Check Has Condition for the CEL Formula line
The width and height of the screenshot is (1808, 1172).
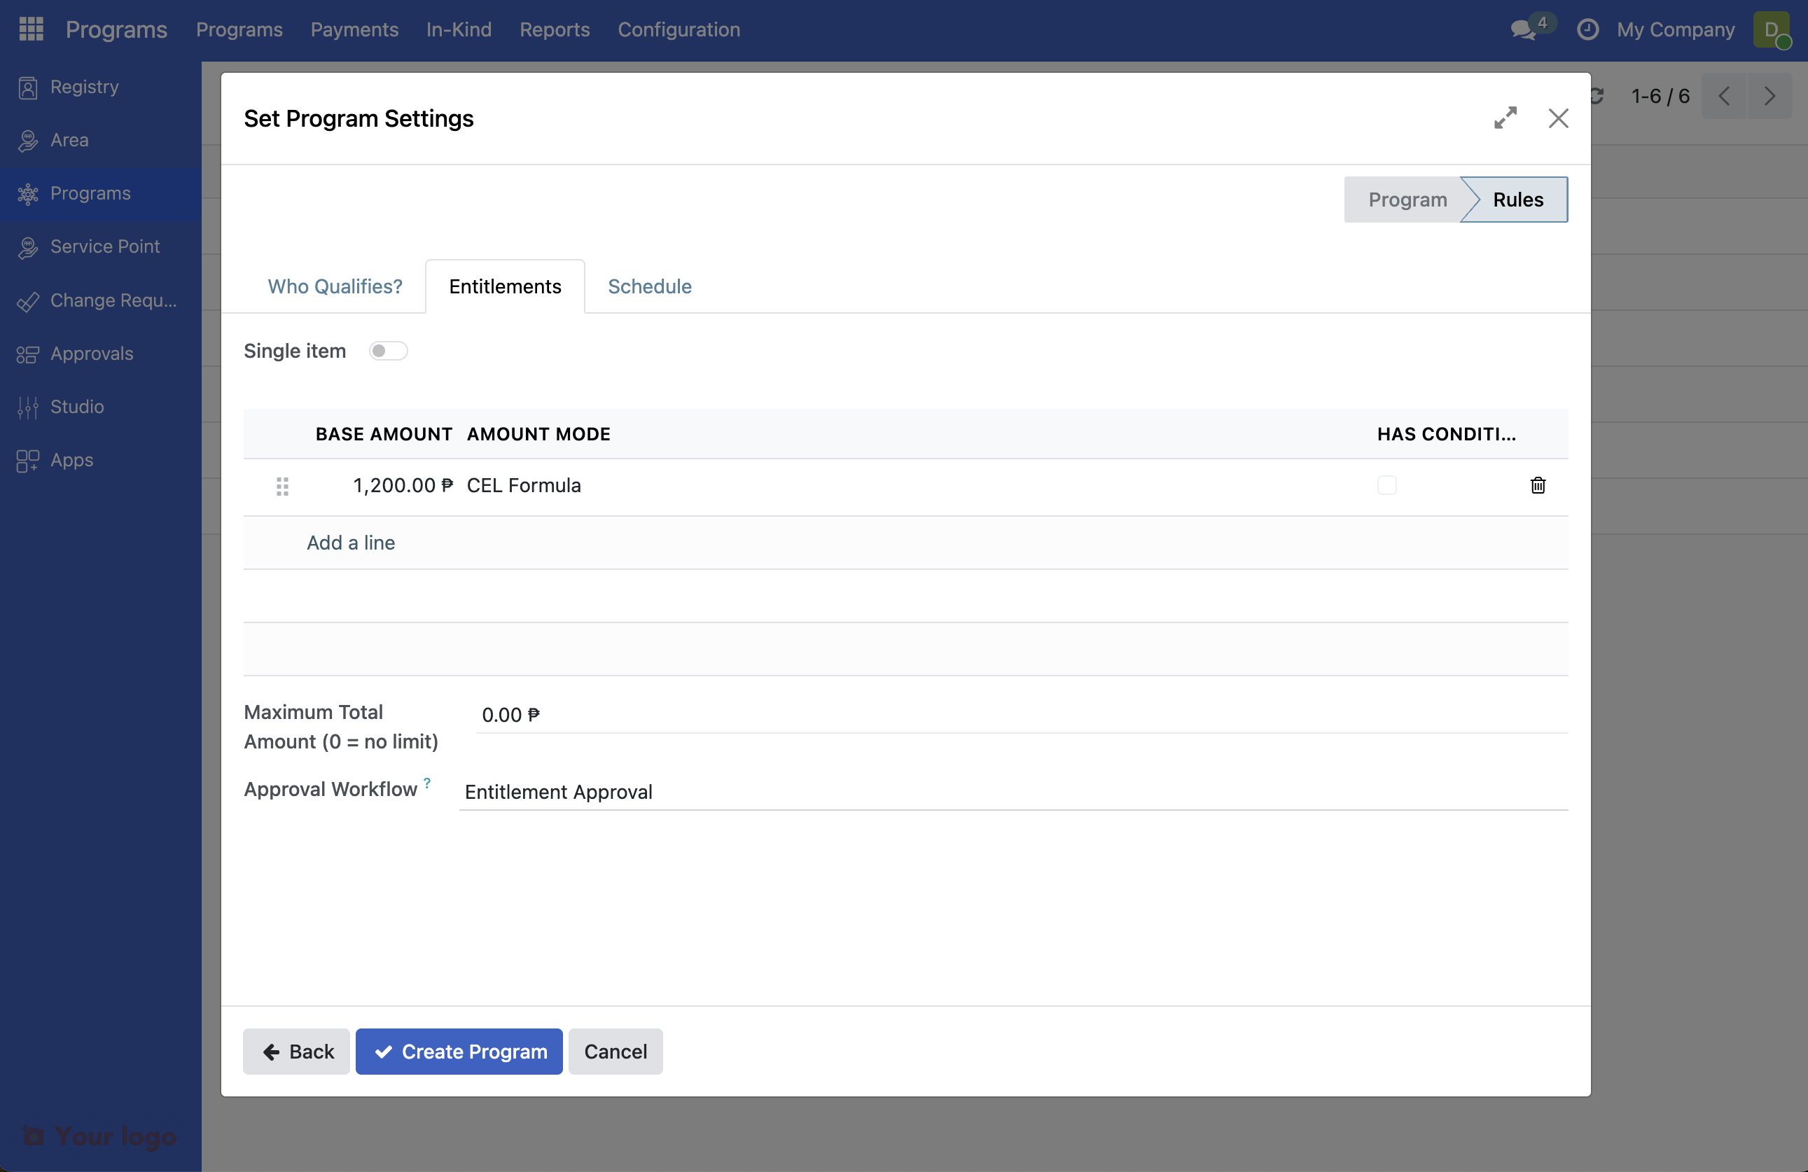pyautogui.click(x=1386, y=485)
